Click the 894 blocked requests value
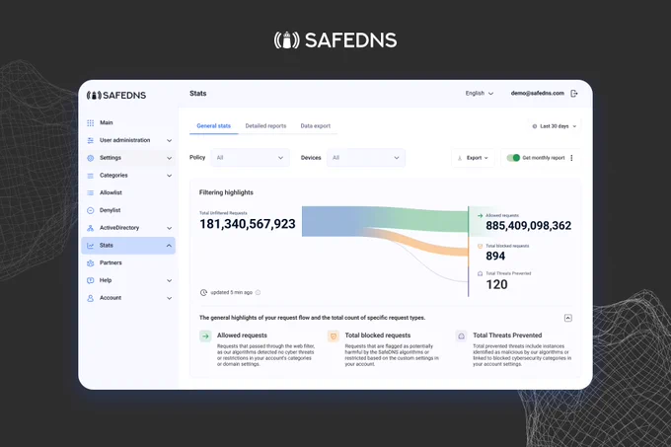This screenshot has height=447, width=671. [x=495, y=257]
